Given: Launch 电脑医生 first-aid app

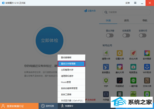Looking at the screenshot, I should 133,67.
